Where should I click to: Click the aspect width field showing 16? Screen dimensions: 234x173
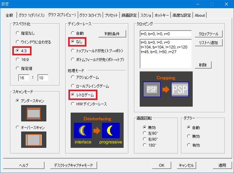(x=24, y=78)
